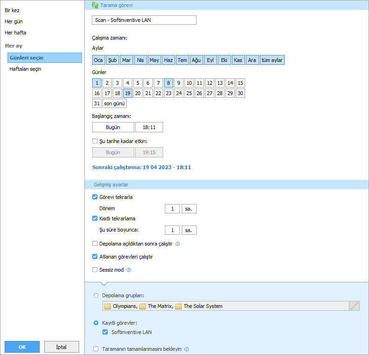Viewport: 369px width, 355px height.
Task: Click the pencil edit icon for storage groups
Action: (x=354, y=306)
